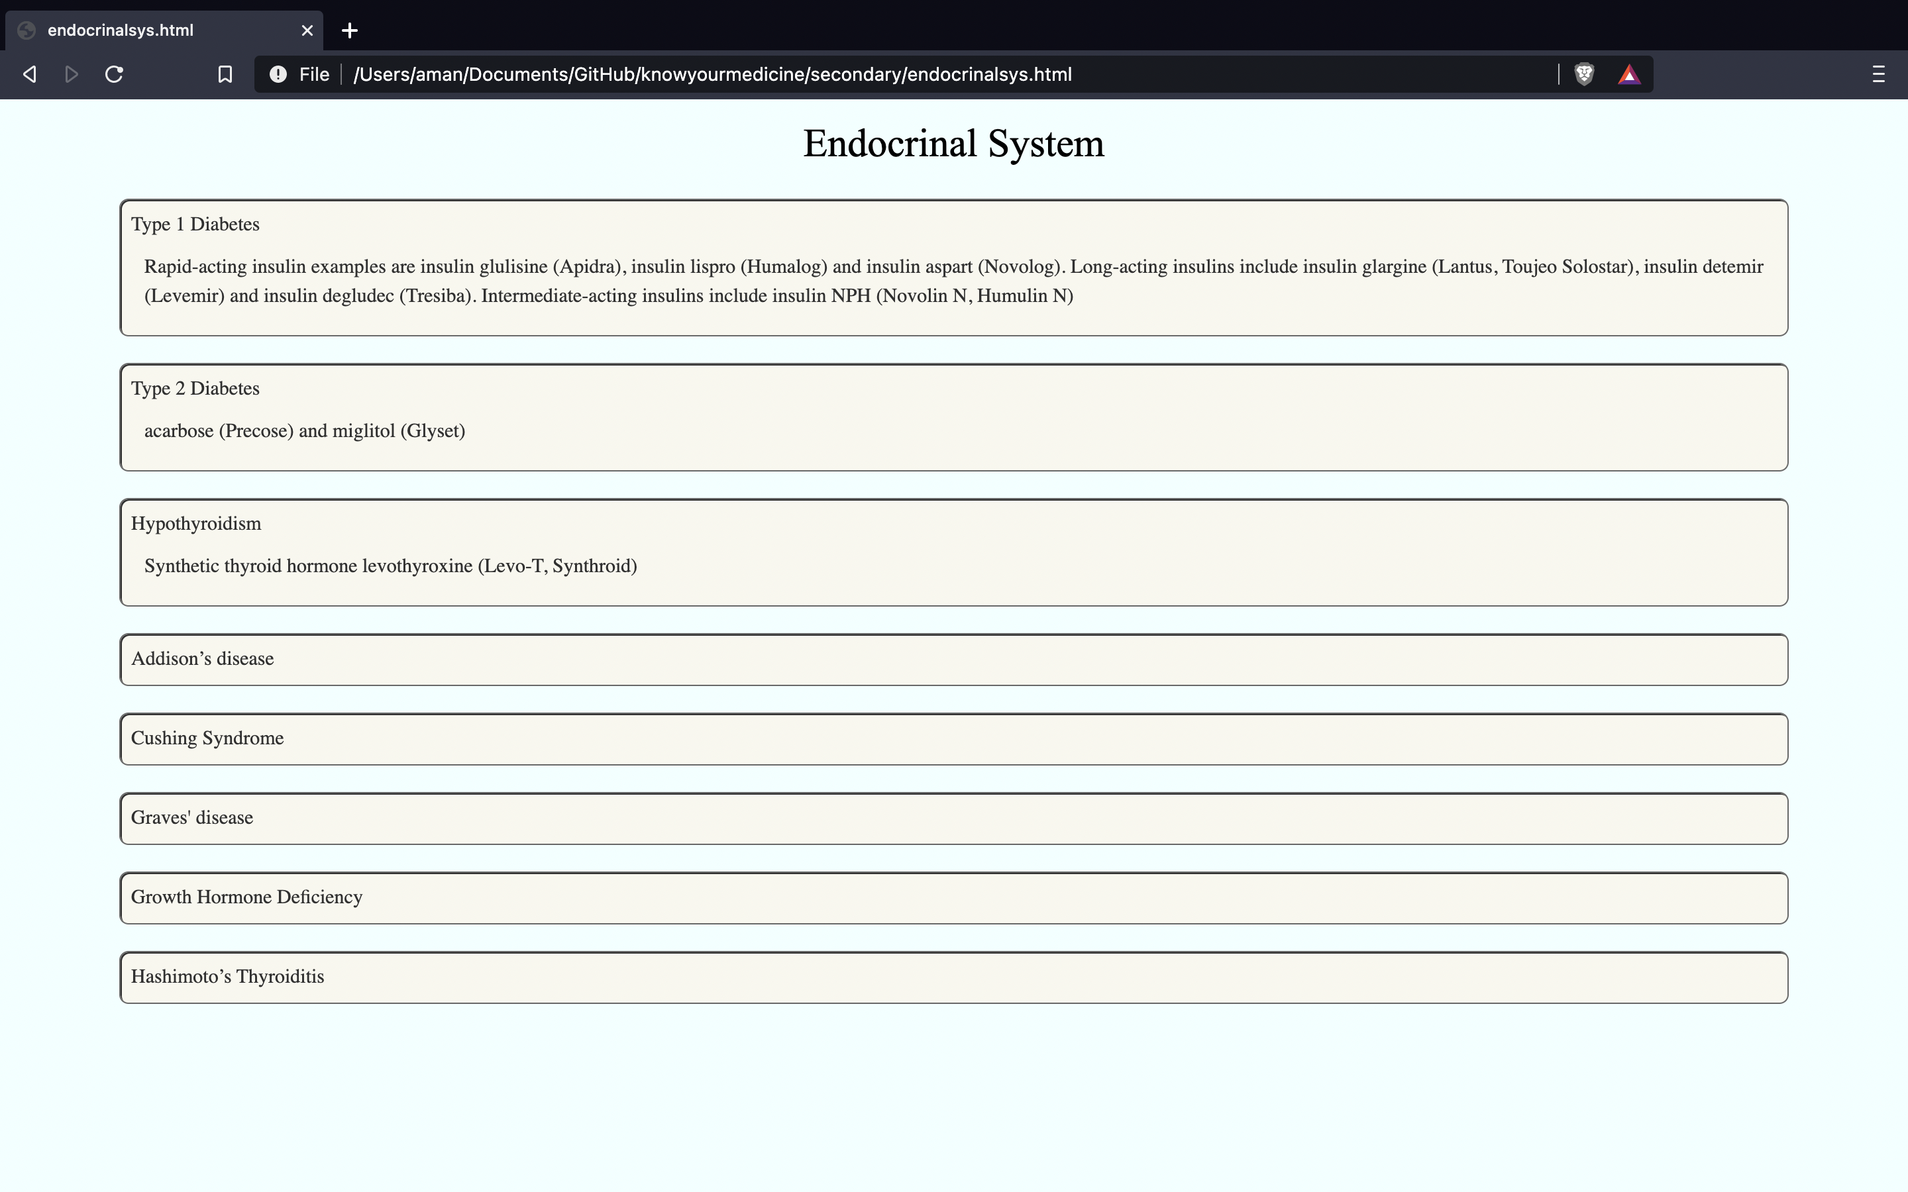
Task: Expand the Cushing Syndrome section
Action: pyautogui.click(x=207, y=738)
